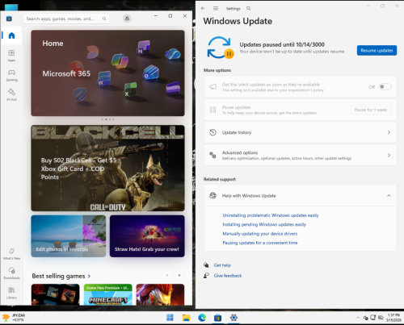The width and height of the screenshot is (404, 325).
Task: Open Library in Store sidebar
Action: tap(11, 293)
